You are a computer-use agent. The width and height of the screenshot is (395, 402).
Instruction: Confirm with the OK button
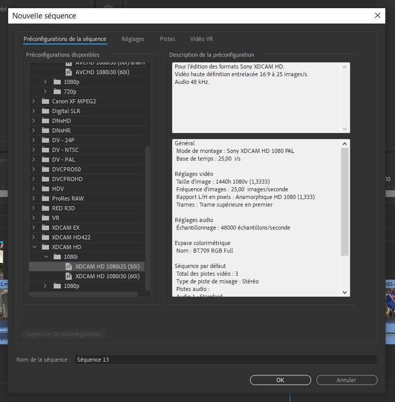click(280, 380)
